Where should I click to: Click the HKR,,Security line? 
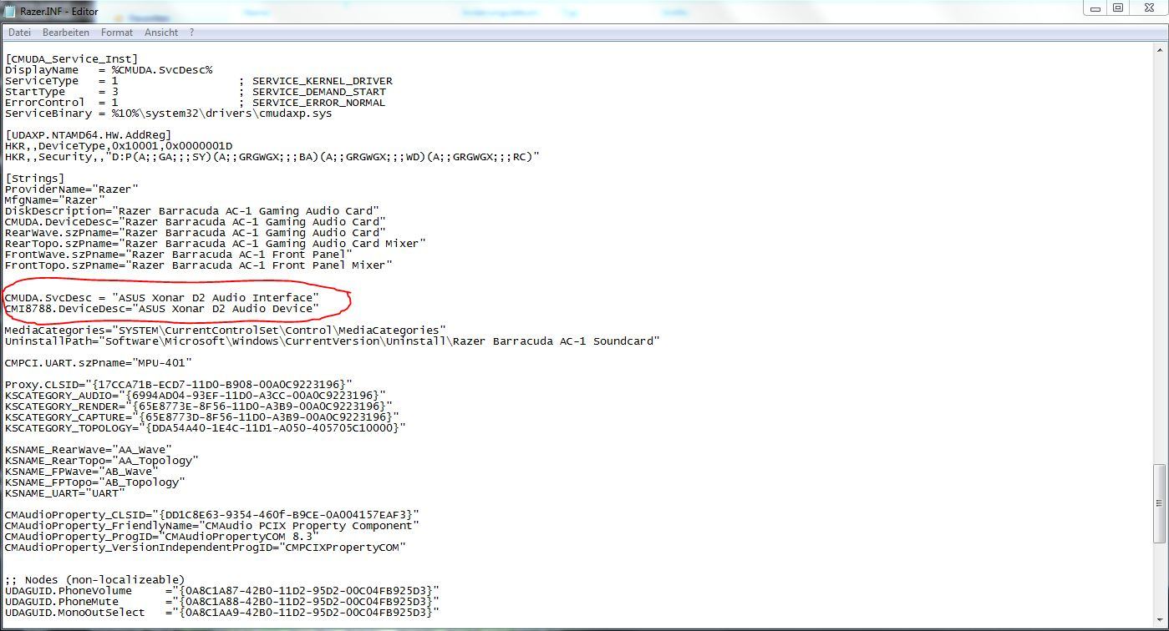pos(272,157)
